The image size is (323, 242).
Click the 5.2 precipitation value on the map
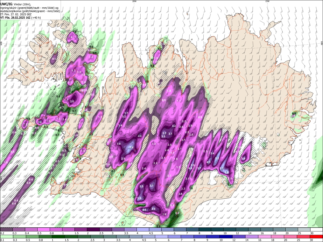pos(217,158)
